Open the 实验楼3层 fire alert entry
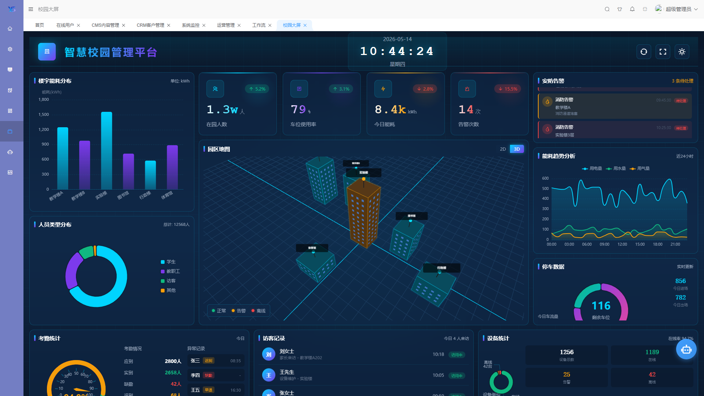 [x=615, y=130]
